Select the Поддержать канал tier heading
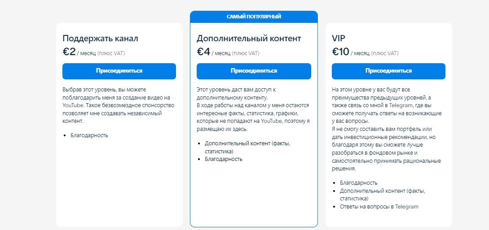This screenshot has width=489, height=230. [100, 39]
